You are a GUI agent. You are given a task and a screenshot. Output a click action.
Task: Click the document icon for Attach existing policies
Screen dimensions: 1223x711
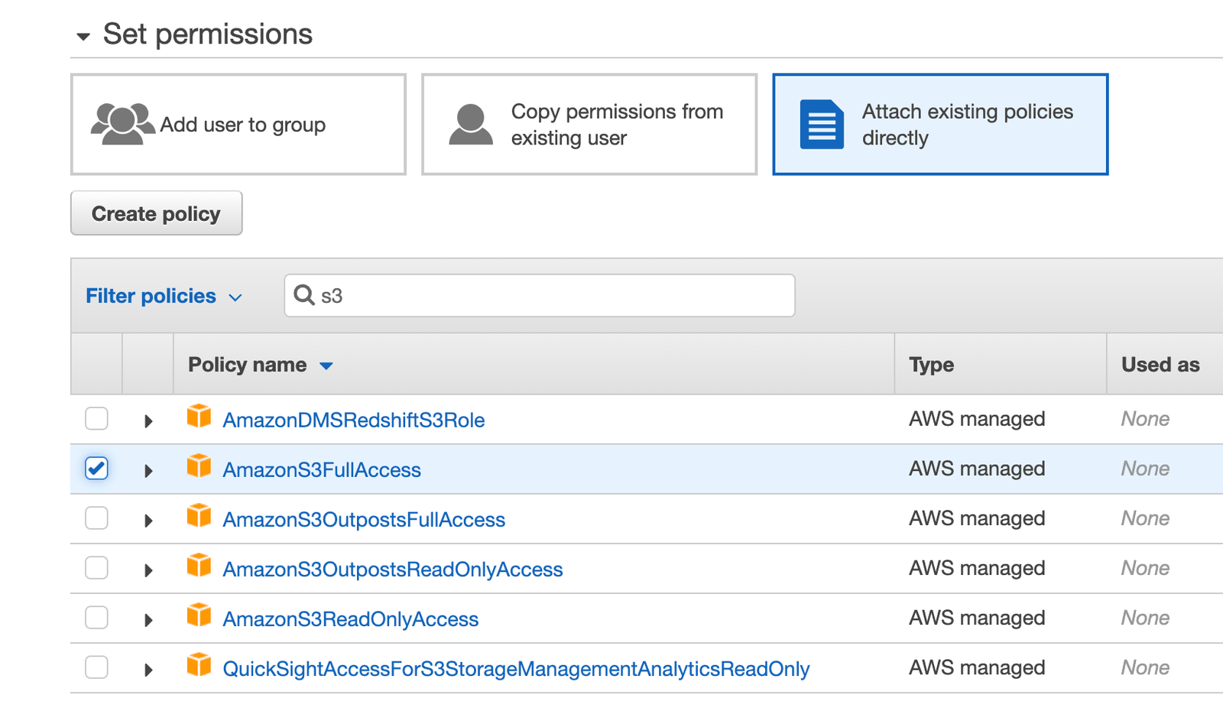pos(822,124)
